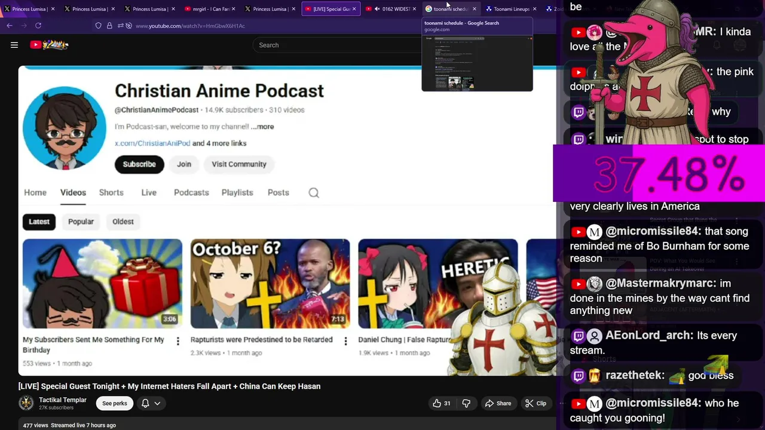Close the Toonami Lineups tab

tap(534, 9)
